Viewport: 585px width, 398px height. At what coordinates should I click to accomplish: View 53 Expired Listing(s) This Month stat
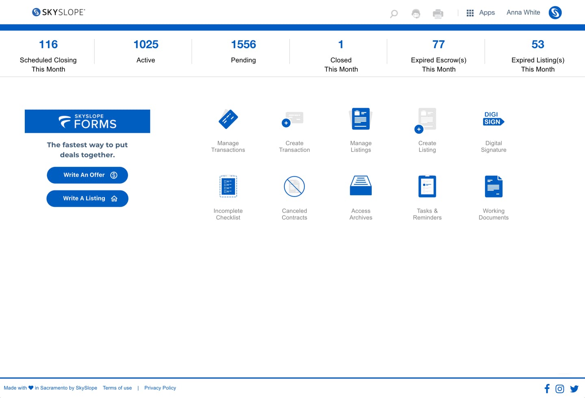(538, 56)
